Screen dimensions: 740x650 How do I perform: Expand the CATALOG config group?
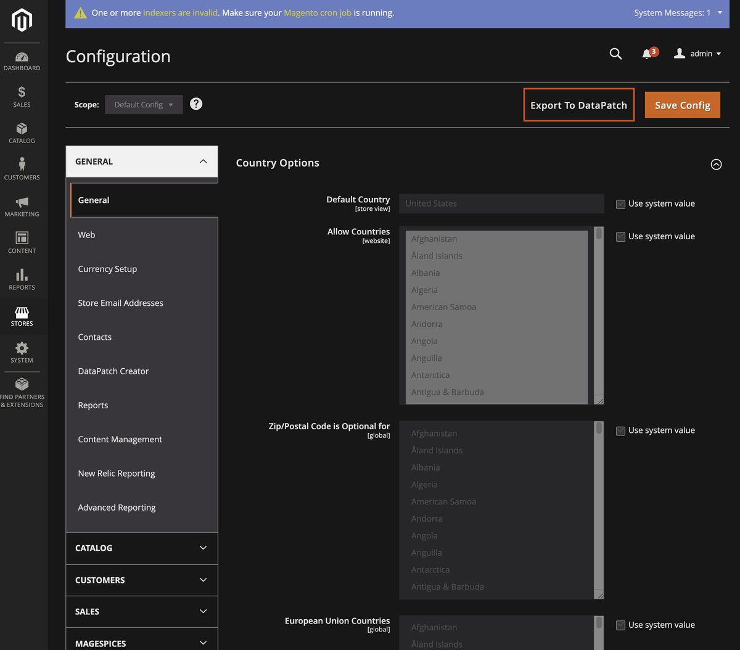click(x=142, y=548)
